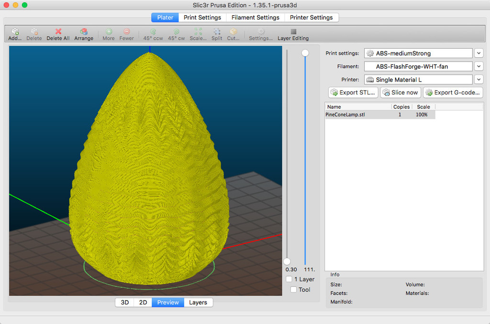Select PineConeLamp.stl in the object list

pos(345,115)
